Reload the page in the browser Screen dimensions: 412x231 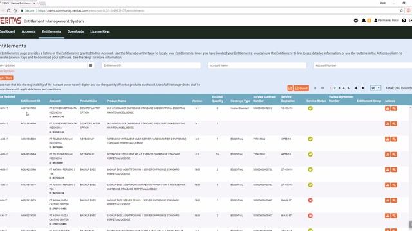pyautogui.click(x=8, y=10)
